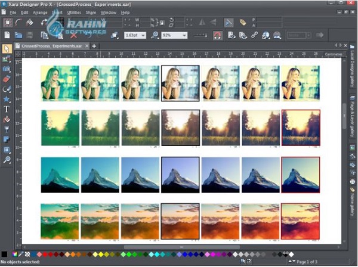Toggle the red magnet snap icon
The width and height of the screenshot is (358, 267).
click(217, 35)
